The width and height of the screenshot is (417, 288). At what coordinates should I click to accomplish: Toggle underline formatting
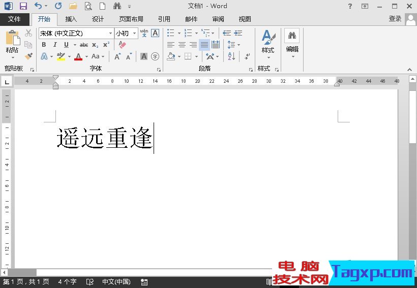(x=66, y=45)
